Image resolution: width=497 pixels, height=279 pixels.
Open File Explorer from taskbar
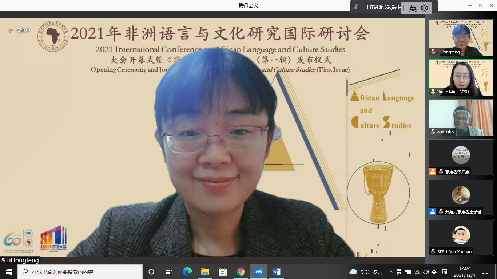(205, 272)
